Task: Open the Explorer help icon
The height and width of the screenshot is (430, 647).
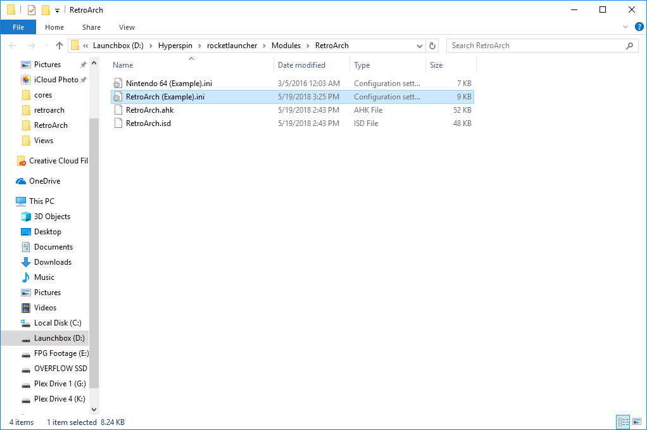Action: click(639, 27)
